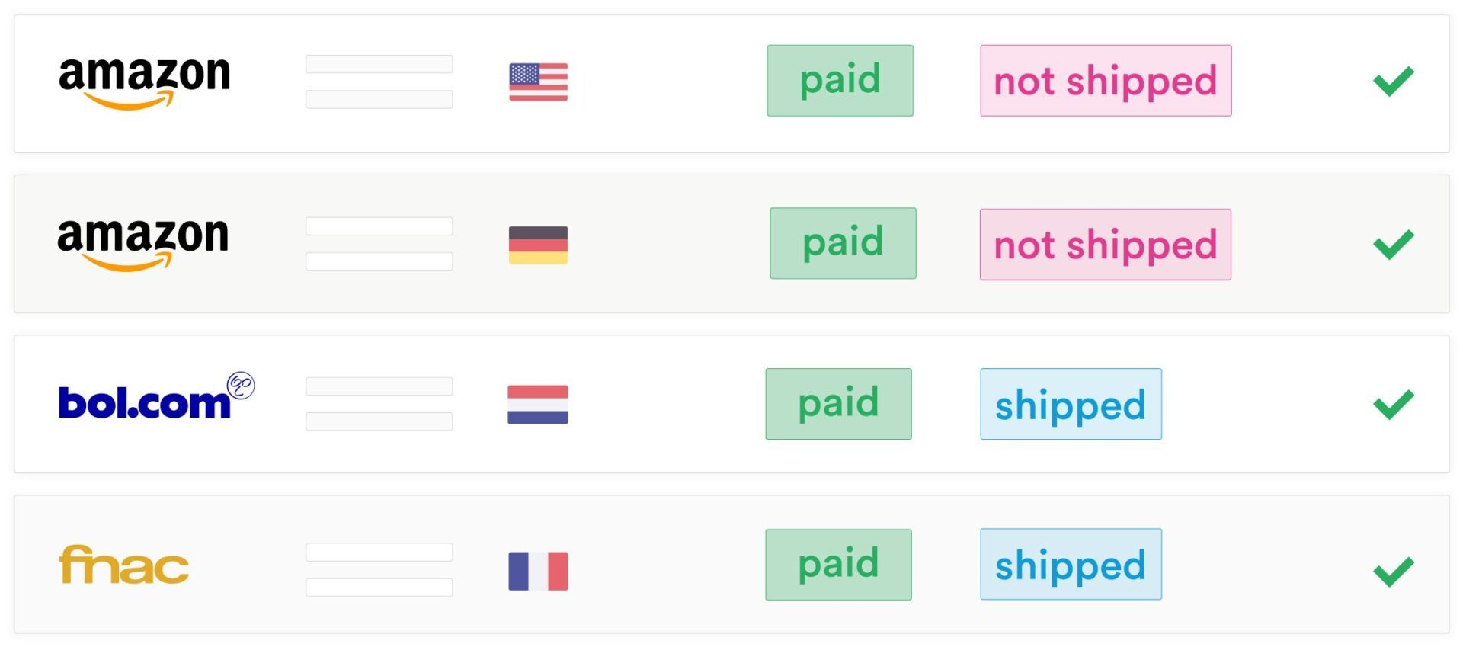Open the bol.com marketplace logo
Viewport: 1463px width, 647px height.
tap(156, 396)
